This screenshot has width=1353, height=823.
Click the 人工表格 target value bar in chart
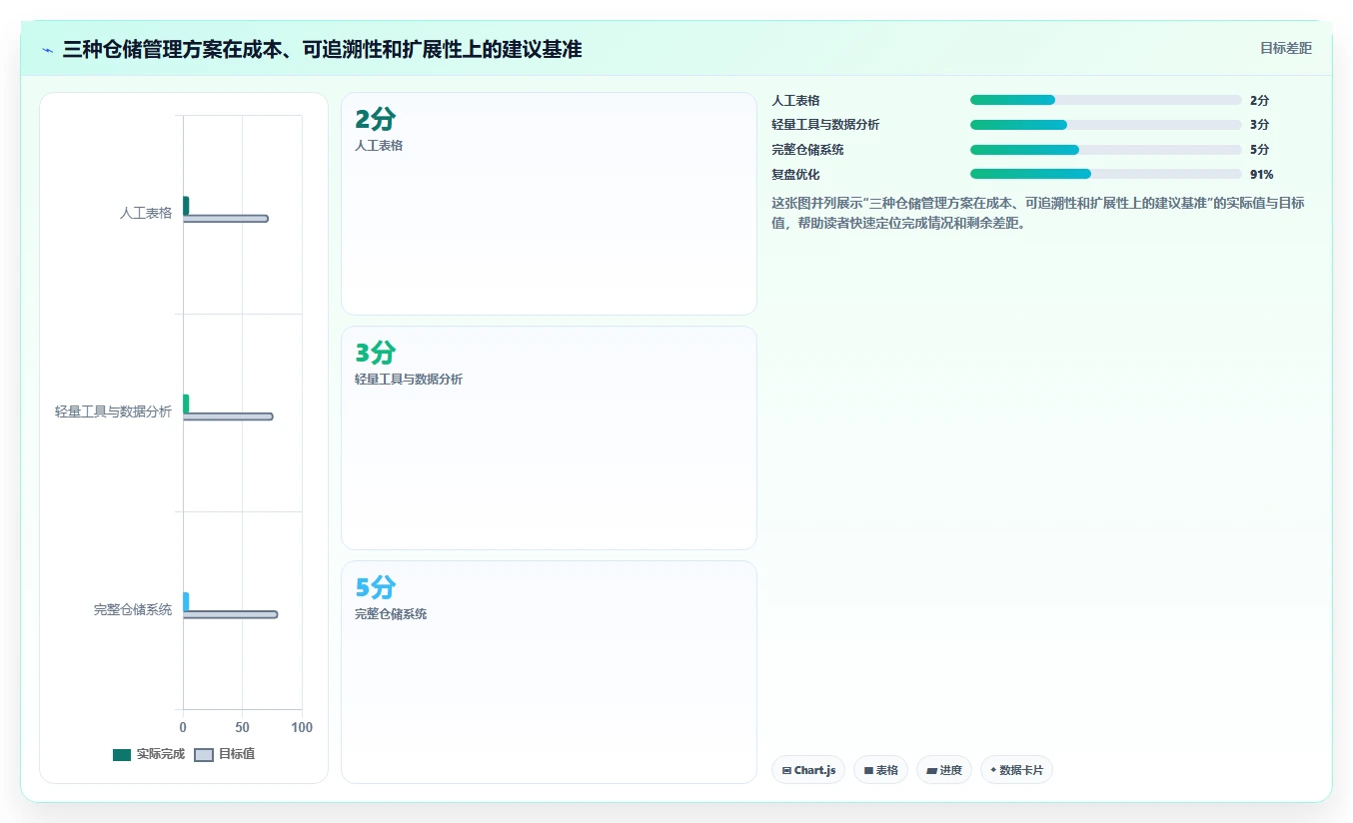pos(225,218)
